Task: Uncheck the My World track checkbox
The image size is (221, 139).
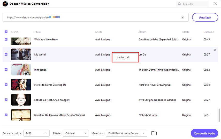Action: [6, 54]
